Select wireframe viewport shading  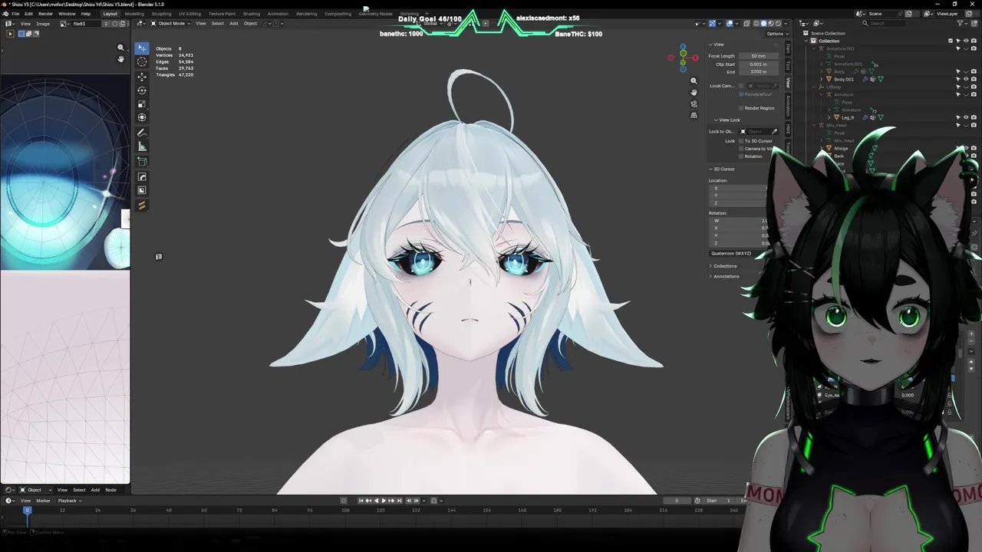click(756, 23)
